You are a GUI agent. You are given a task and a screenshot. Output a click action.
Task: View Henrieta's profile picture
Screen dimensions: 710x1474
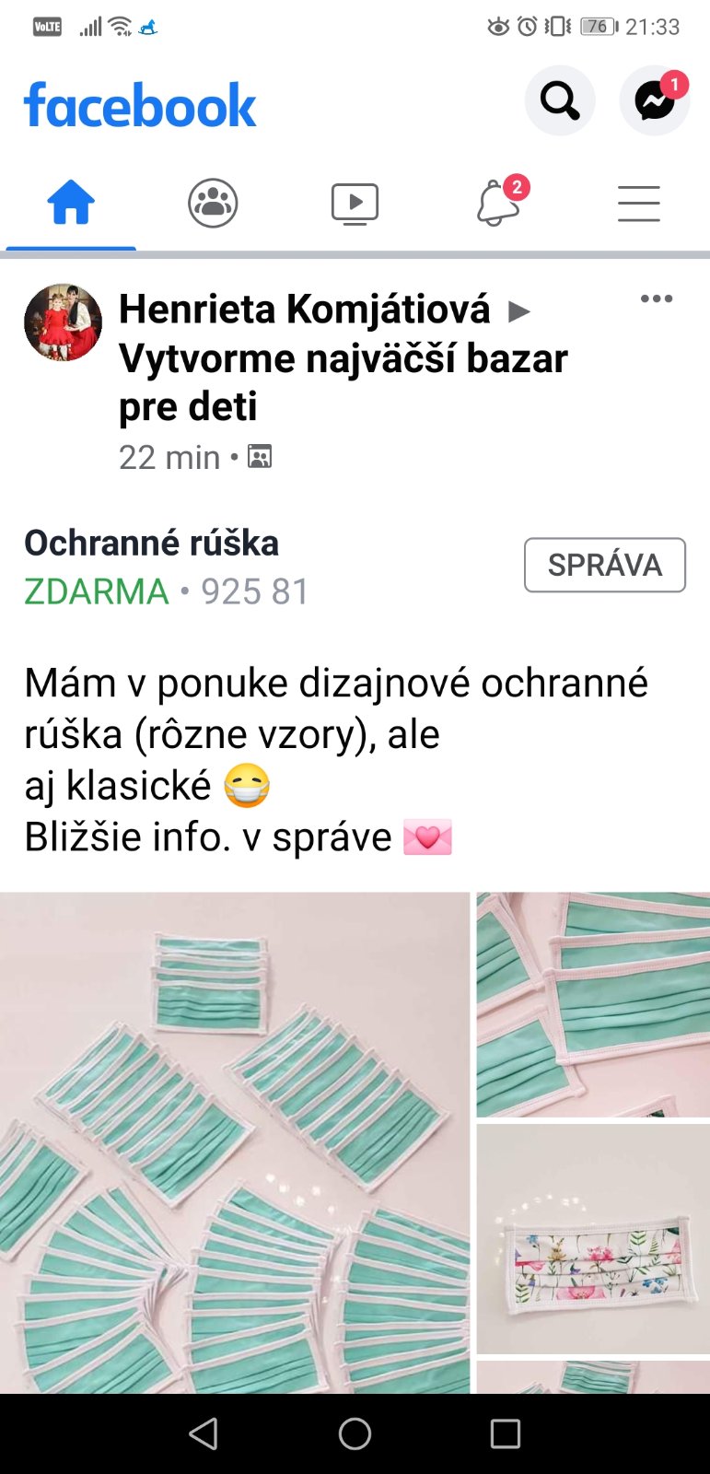[x=63, y=322]
